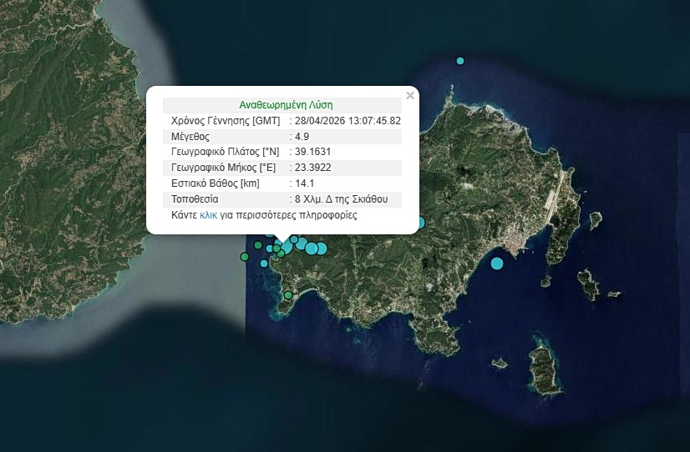Click the large cyan marker in the southern bay
Viewport: 690px width, 452px height.
pyautogui.click(x=497, y=264)
